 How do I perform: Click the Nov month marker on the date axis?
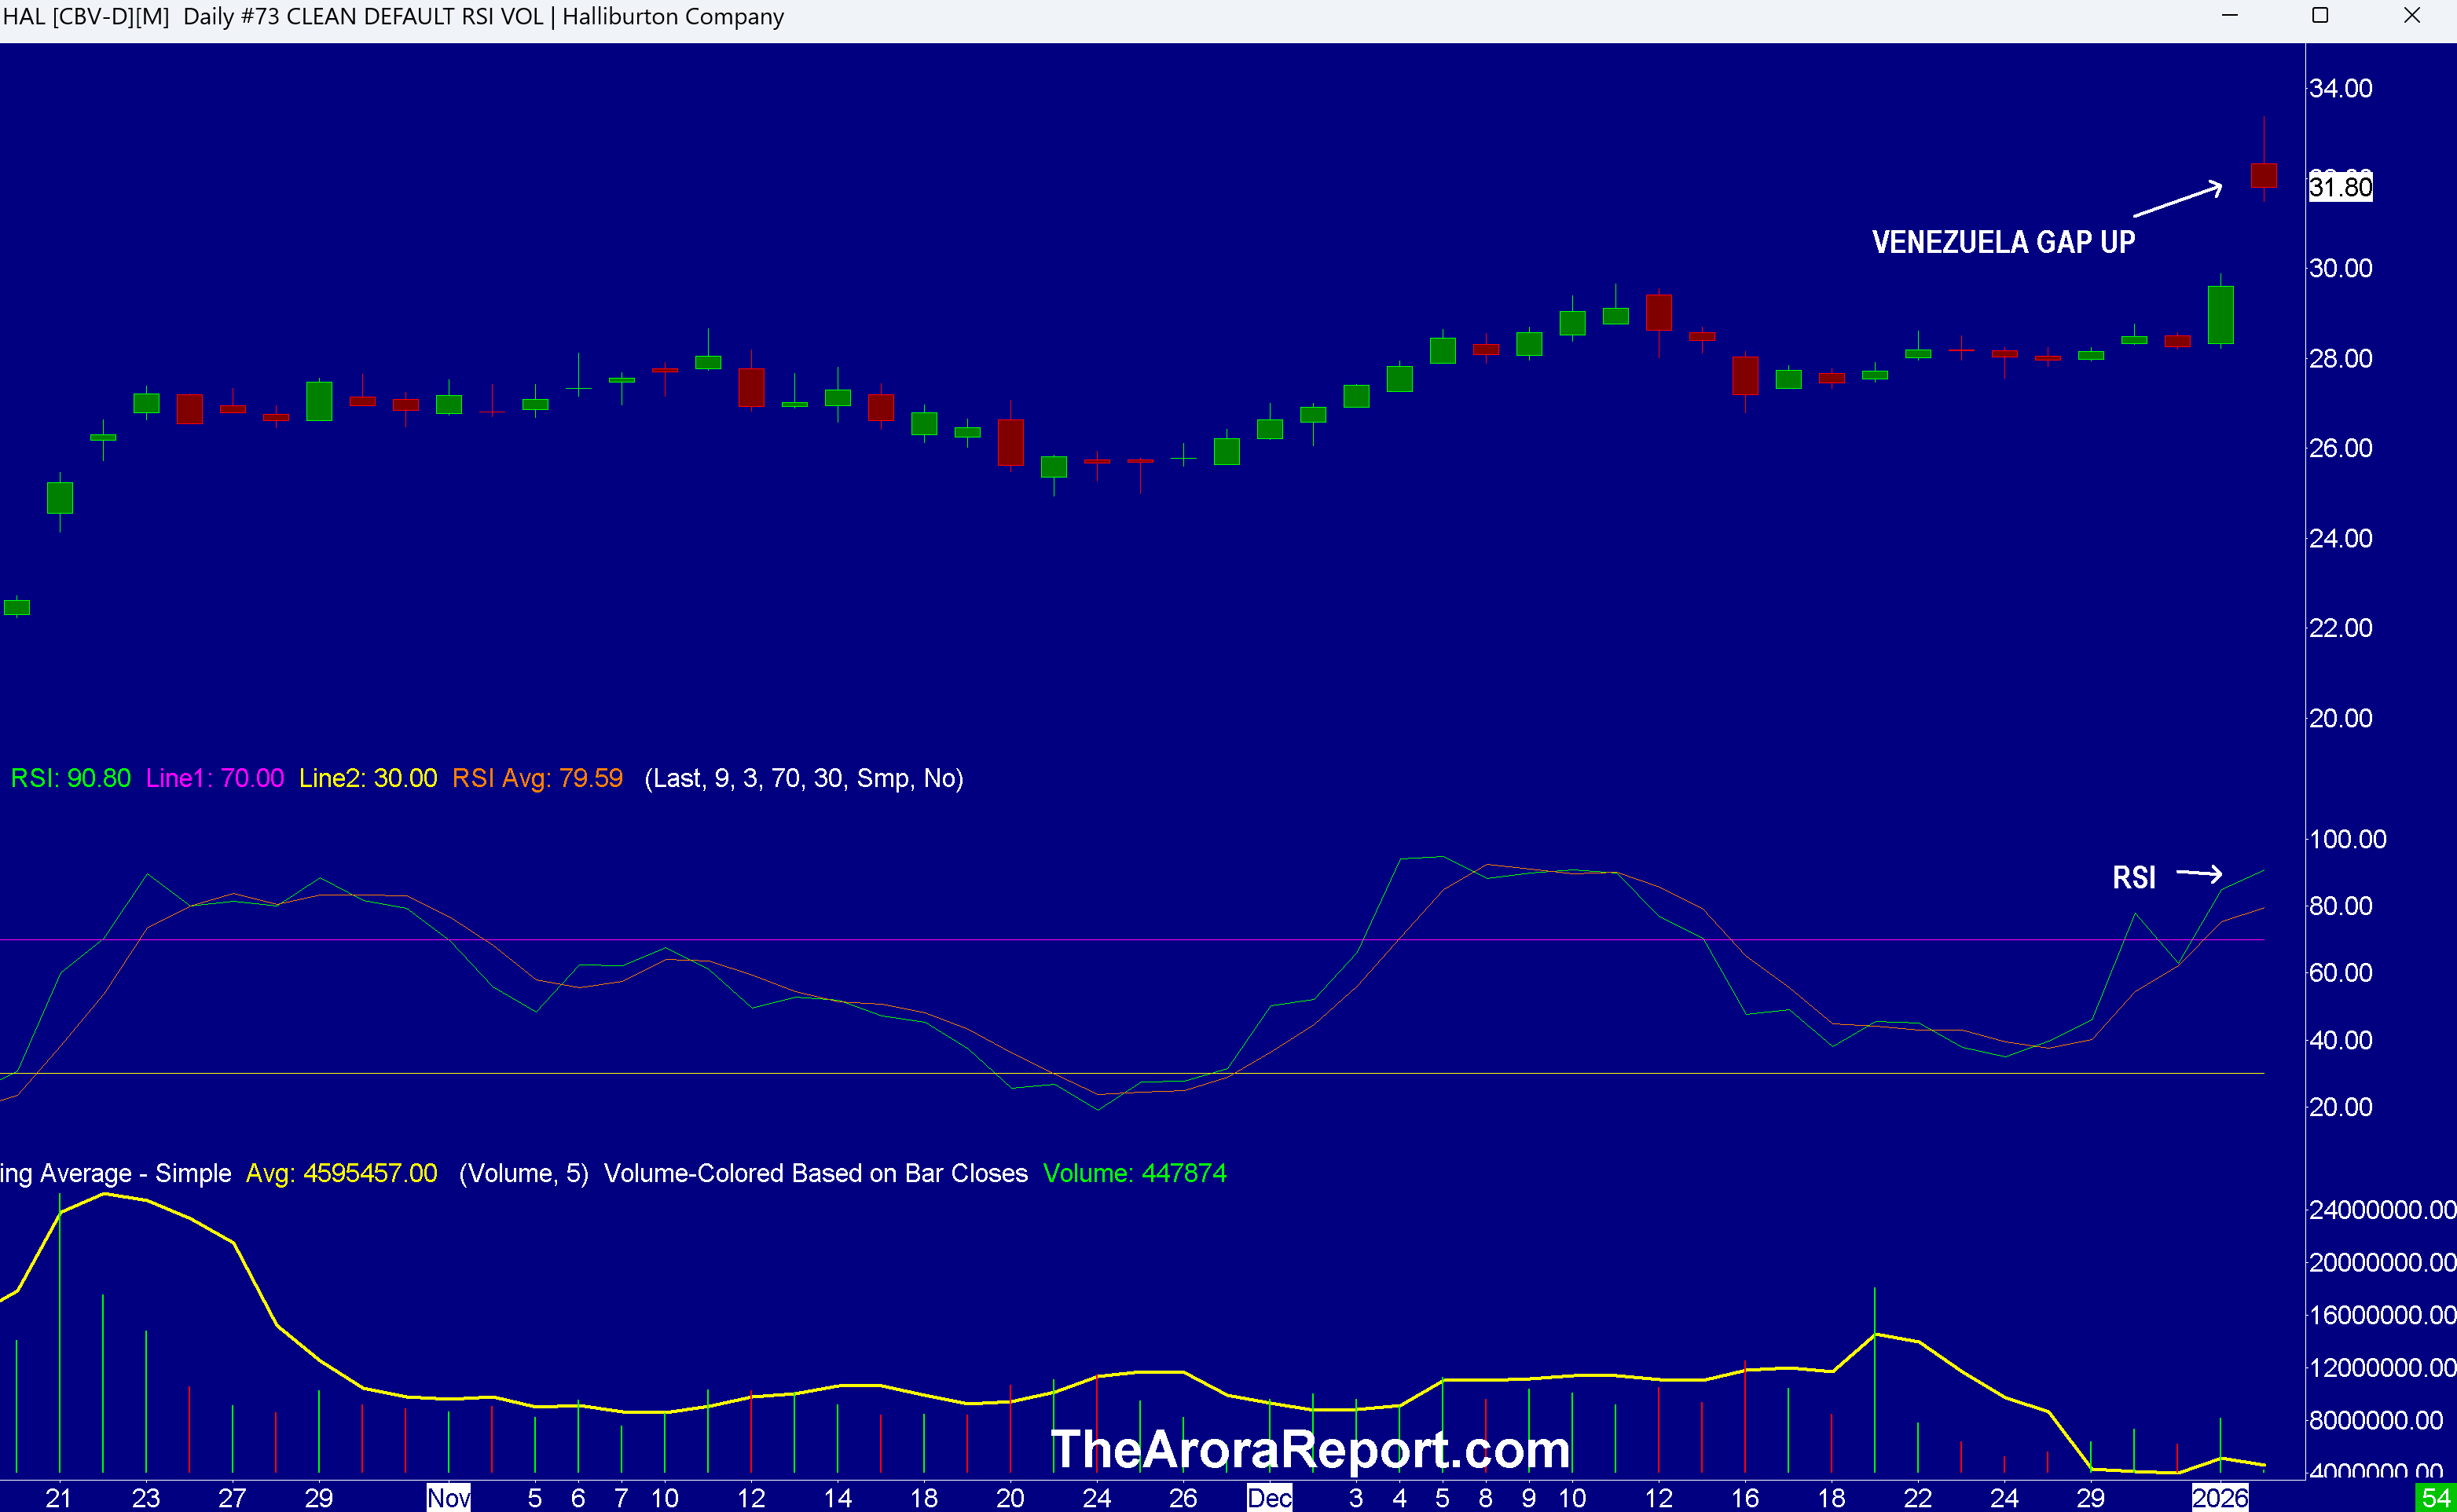pyautogui.click(x=448, y=1497)
